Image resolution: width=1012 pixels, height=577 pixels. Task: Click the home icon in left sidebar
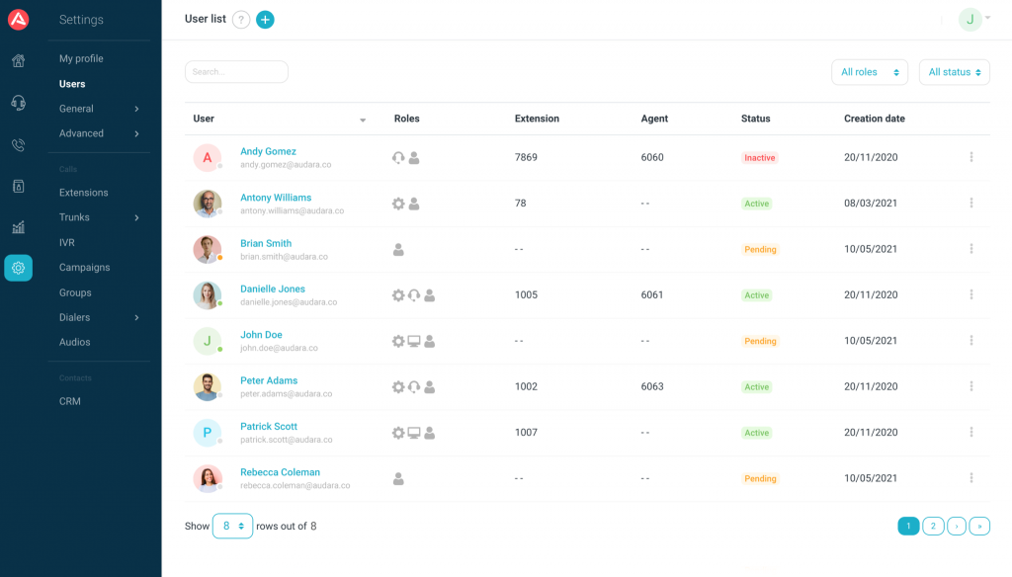tap(18, 61)
